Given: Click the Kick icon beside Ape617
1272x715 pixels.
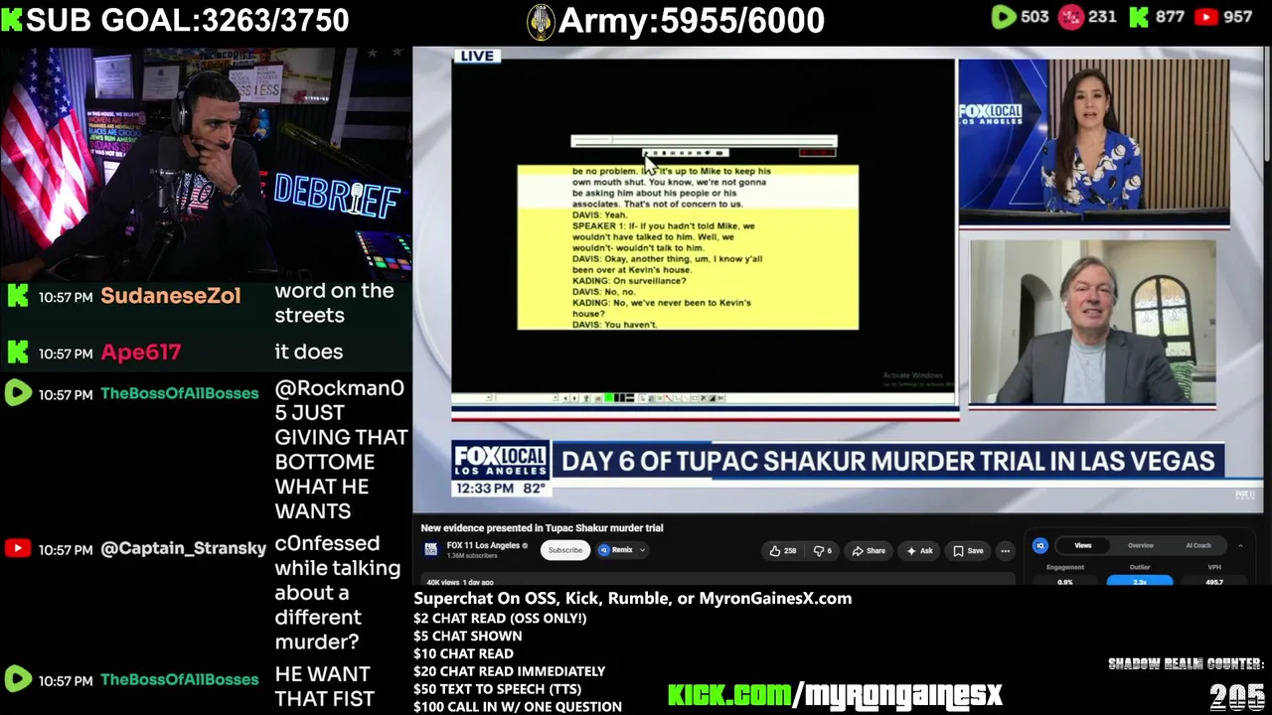Looking at the screenshot, I should 17,352.
